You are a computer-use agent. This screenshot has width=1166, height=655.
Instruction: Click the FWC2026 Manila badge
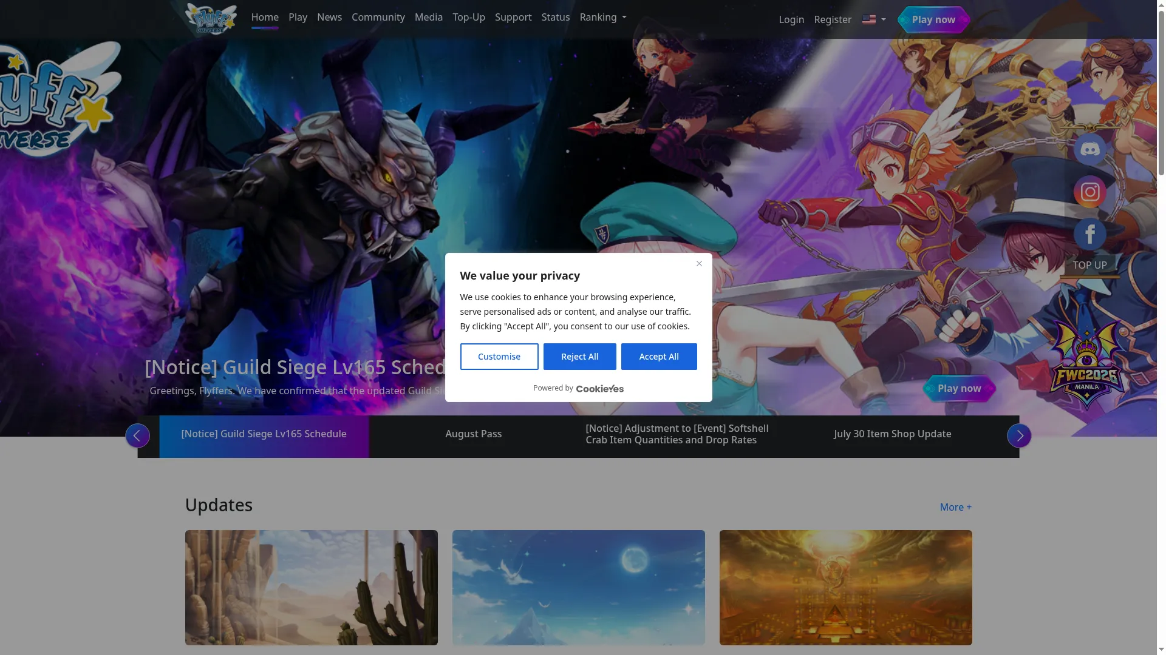(x=1086, y=364)
